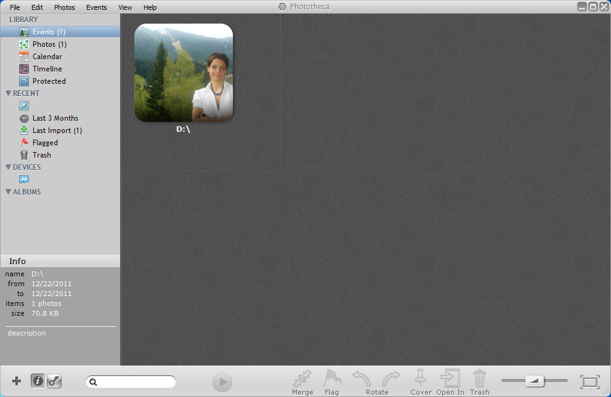Rotate right using the clockwise arrow
Image resolution: width=611 pixels, height=397 pixels.
coord(391,379)
